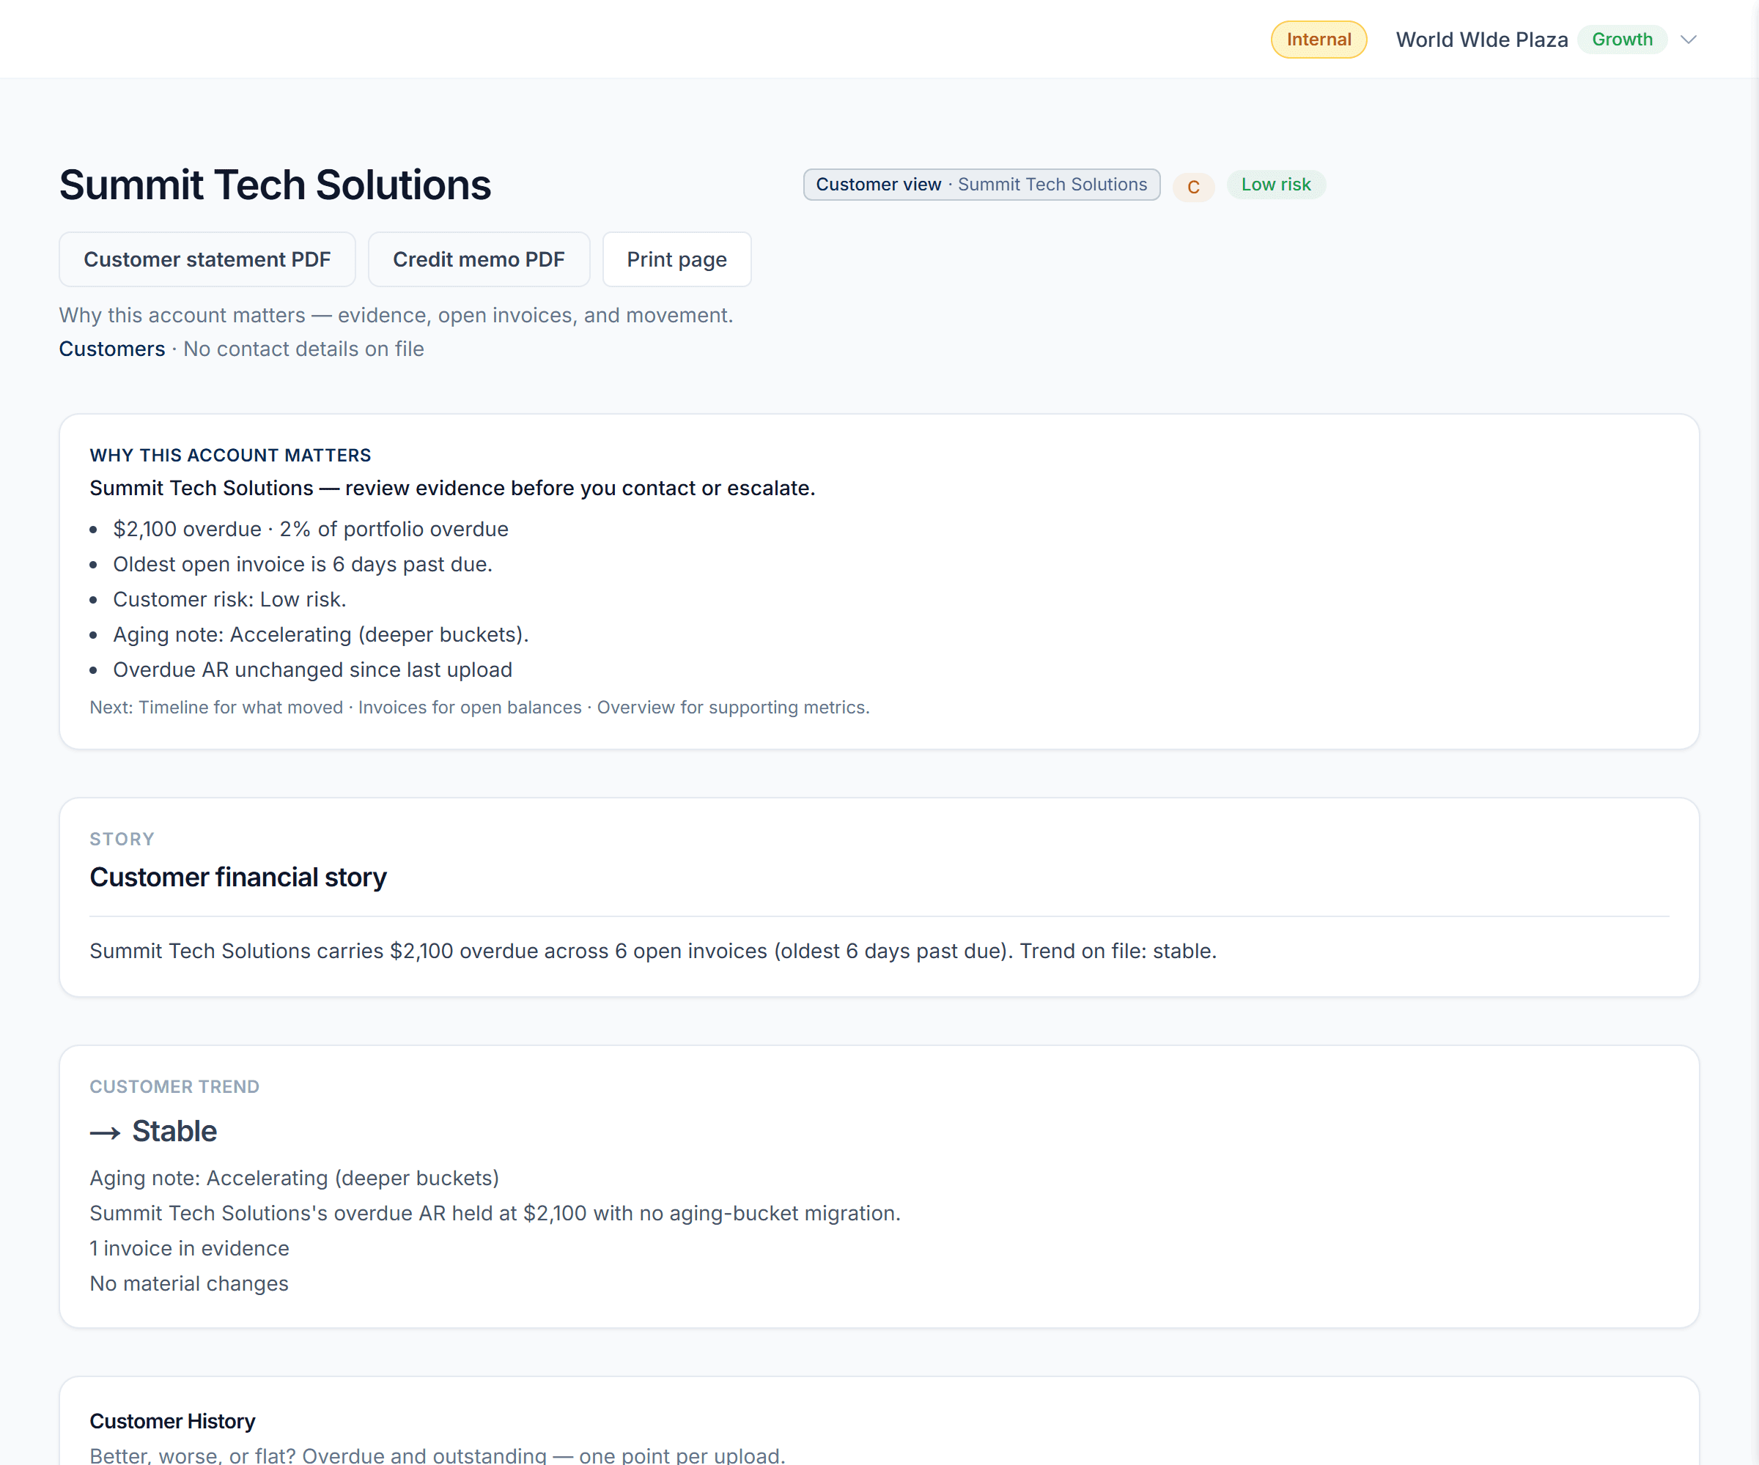Click the Internal badge
Image resolution: width=1759 pixels, height=1465 pixels.
[1319, 40]
